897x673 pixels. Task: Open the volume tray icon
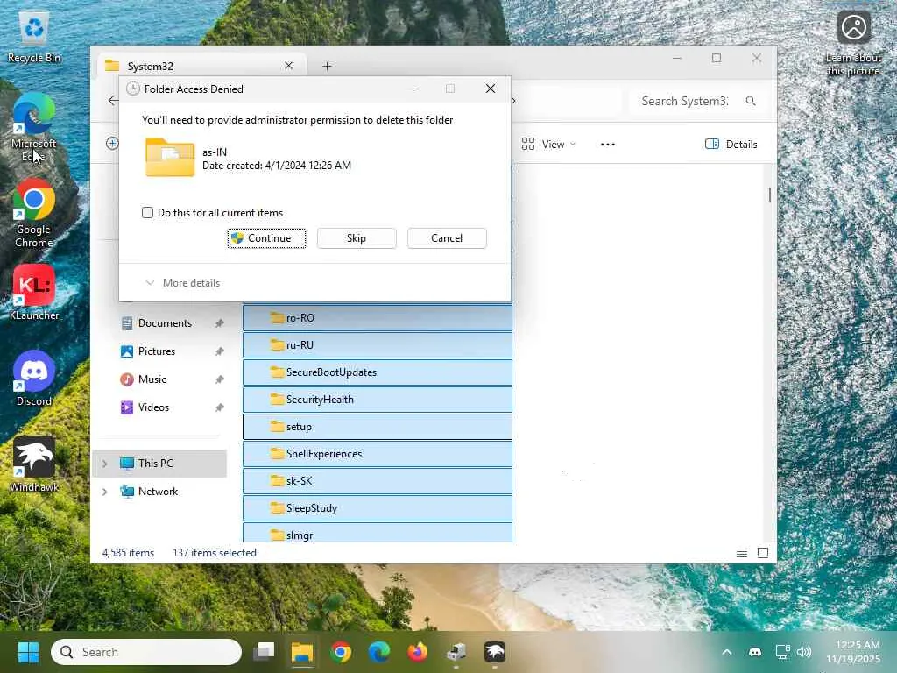[804, 652]
